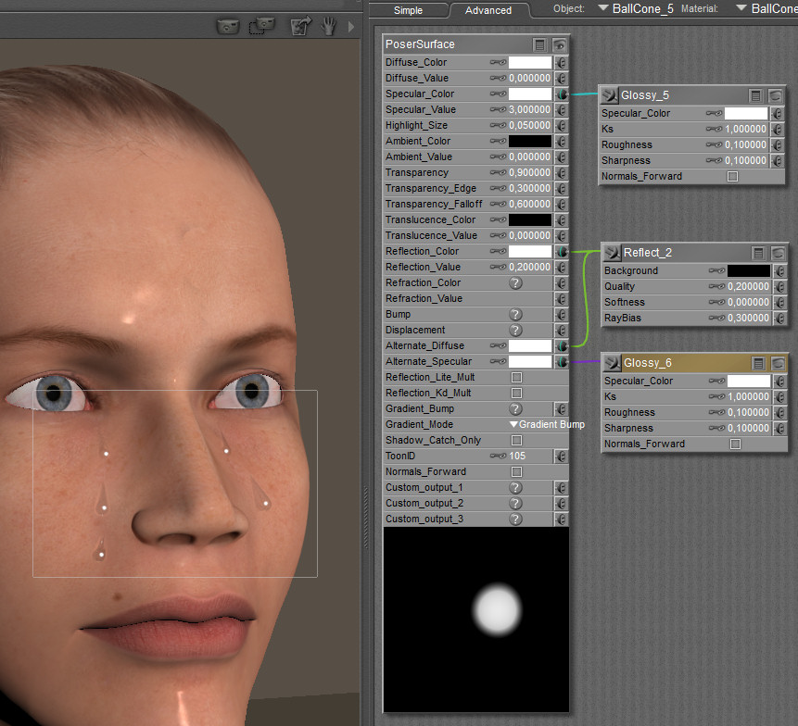Click the hand pan tool in viewport toolbar
Viewport: 798px width, 726px height.
[328, 26]
